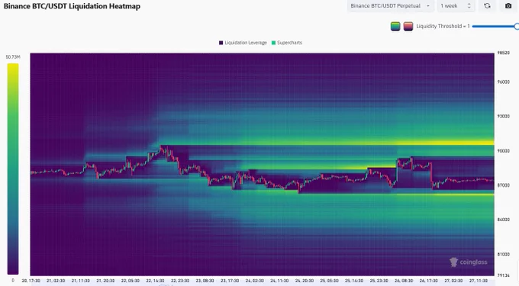Click the 21, 20:30 time axis label

point(105,281)
